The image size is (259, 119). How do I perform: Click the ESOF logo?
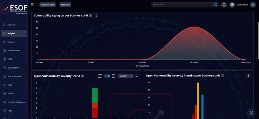pyautogui.click(x=14, y=9)
